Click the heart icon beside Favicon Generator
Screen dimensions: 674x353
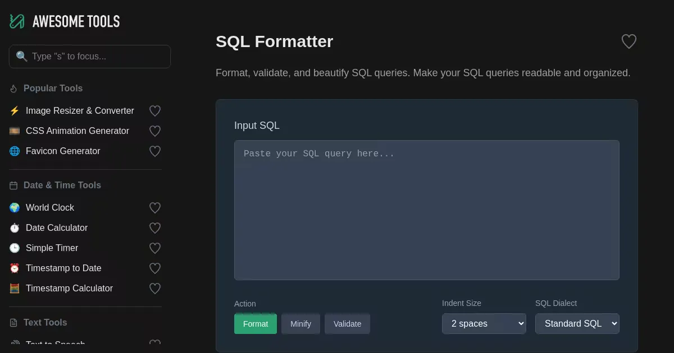(155, 151)
